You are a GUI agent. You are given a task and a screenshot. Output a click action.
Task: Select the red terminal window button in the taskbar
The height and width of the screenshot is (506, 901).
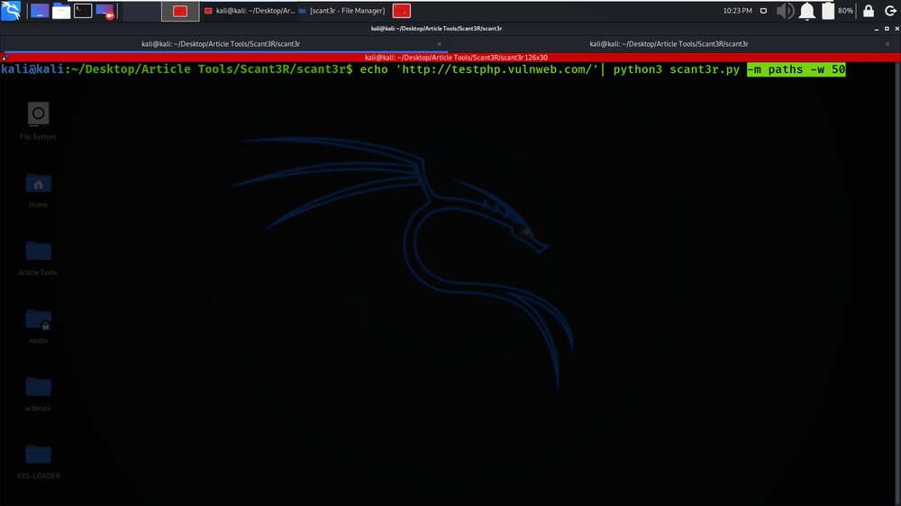[180, 11]
